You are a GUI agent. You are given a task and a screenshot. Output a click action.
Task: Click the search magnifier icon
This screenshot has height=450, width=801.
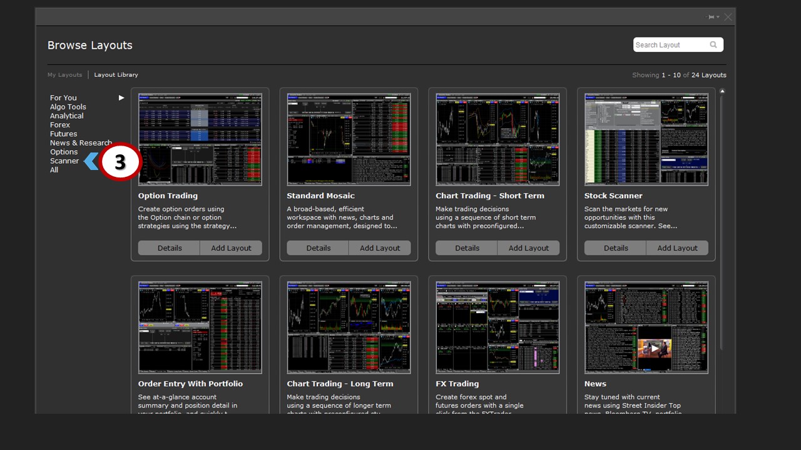click(x=713, y=45)
